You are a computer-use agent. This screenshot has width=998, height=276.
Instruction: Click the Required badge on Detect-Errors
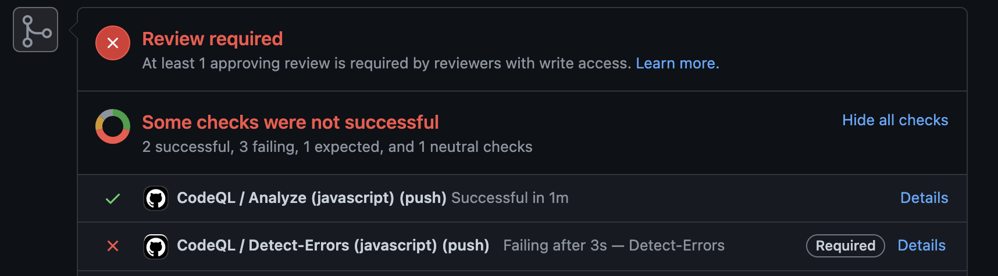click(x=845, y=246)
